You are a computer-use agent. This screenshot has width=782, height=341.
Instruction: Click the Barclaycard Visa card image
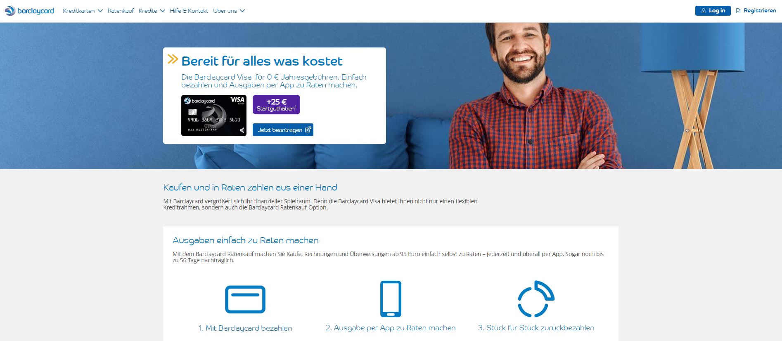pos(214,115)
